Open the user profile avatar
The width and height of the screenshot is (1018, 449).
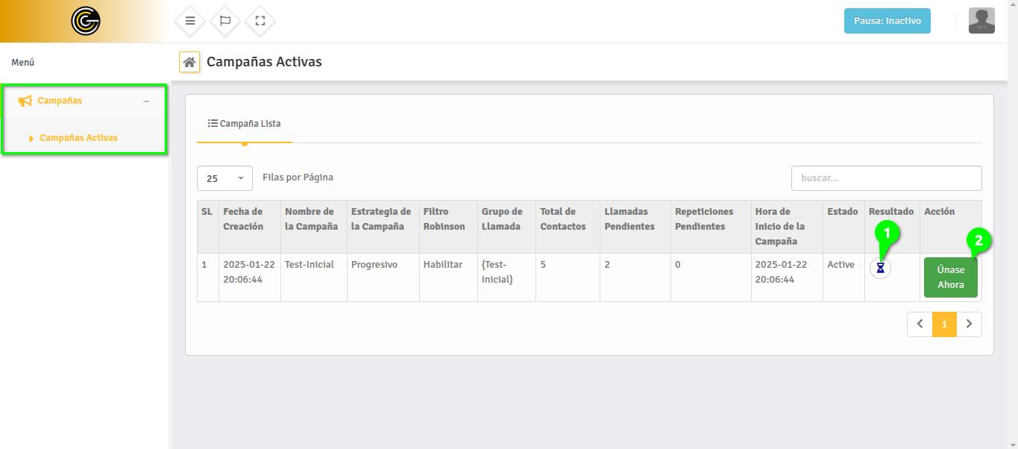point(981,21)
